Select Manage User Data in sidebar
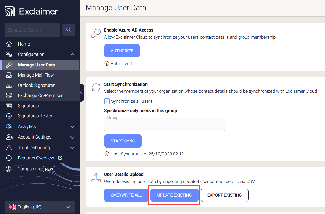 pyautogui.click(x=36, y=65)
